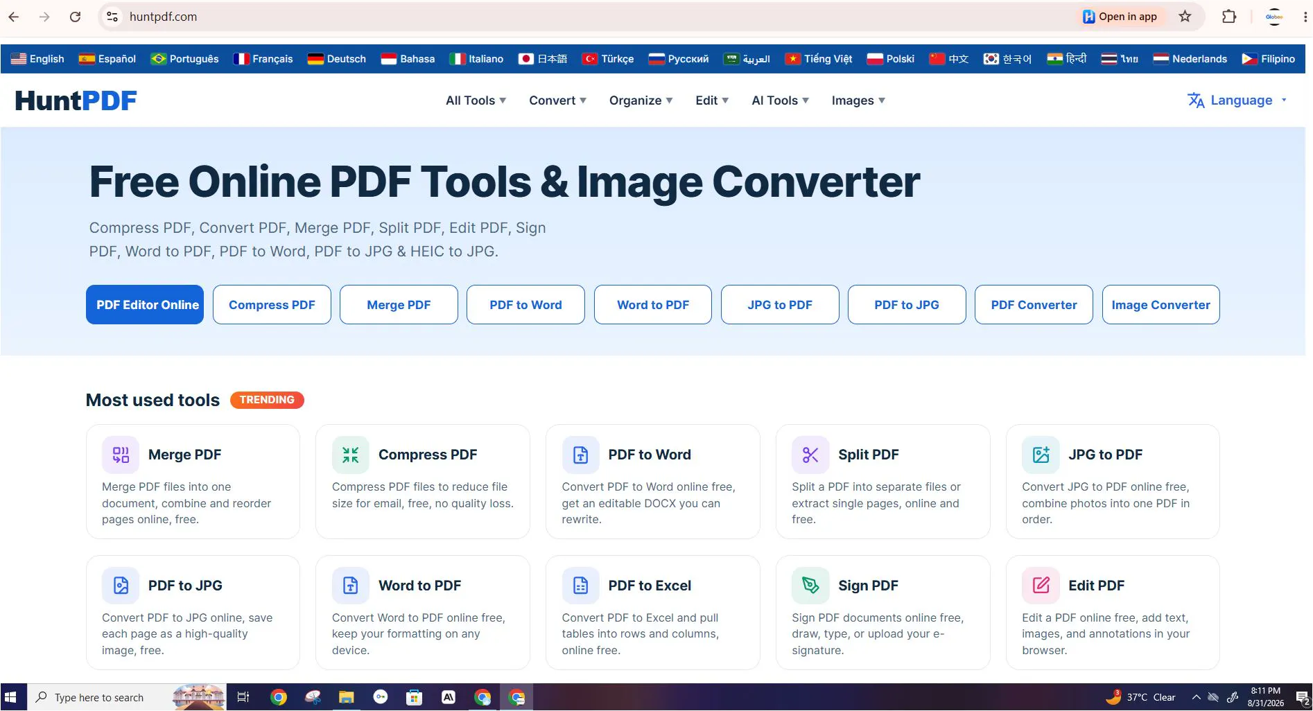The image size is (1313, 711).
Task: Switch site language to Русский
Action: point(679,59)
